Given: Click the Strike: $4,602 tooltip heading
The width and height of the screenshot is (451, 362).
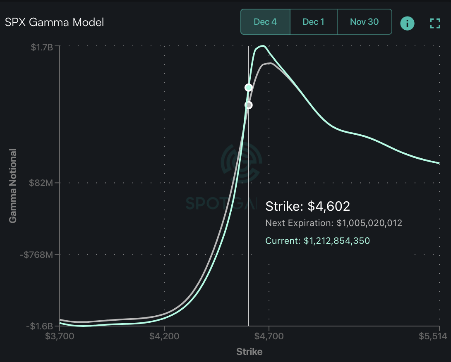Looking at the screenshot, I should tap(308, 206).
